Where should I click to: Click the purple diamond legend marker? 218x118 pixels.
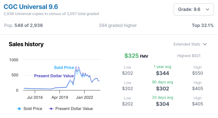click(x=51, y=109)
